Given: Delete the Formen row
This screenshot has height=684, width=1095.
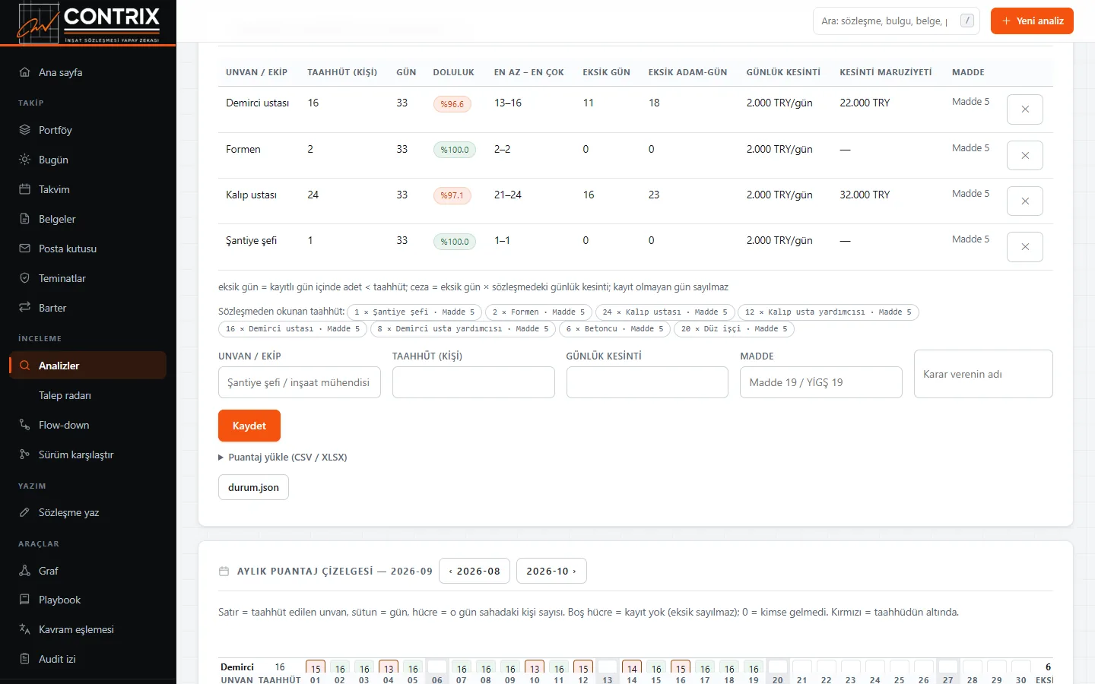Looking at the screenshot, I should (x=1025, y=156).
